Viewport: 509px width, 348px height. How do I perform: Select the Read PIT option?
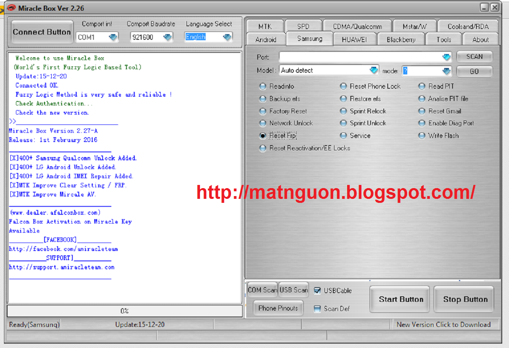pyautogui.click(x=422, y=86)
